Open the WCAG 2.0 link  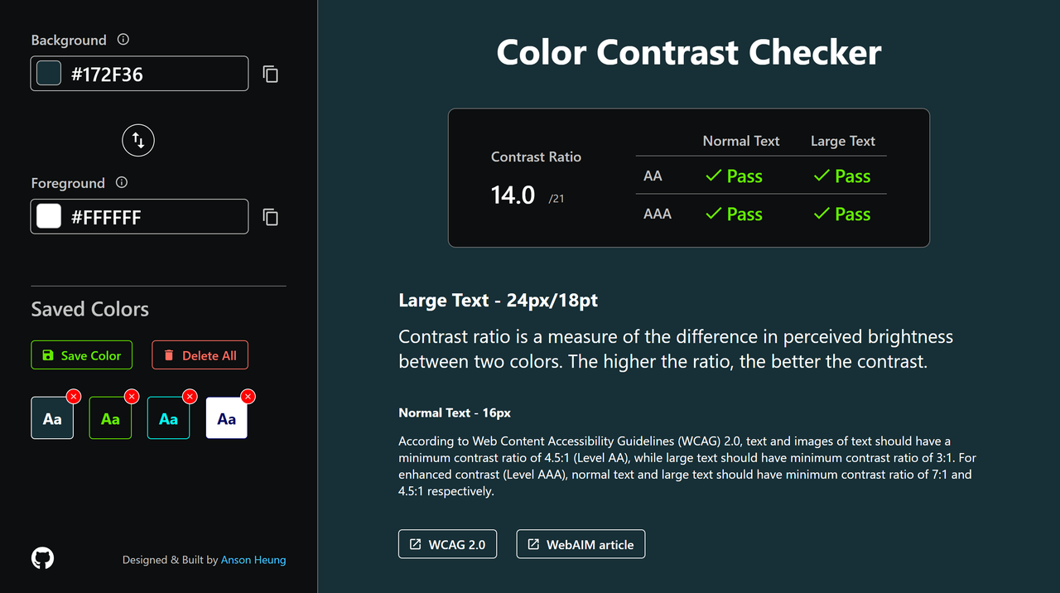click(x=448, y=544)
